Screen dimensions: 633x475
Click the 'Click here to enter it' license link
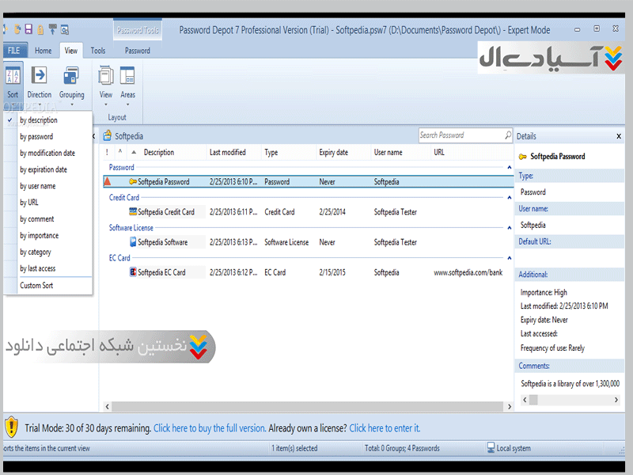pos(385,428)
